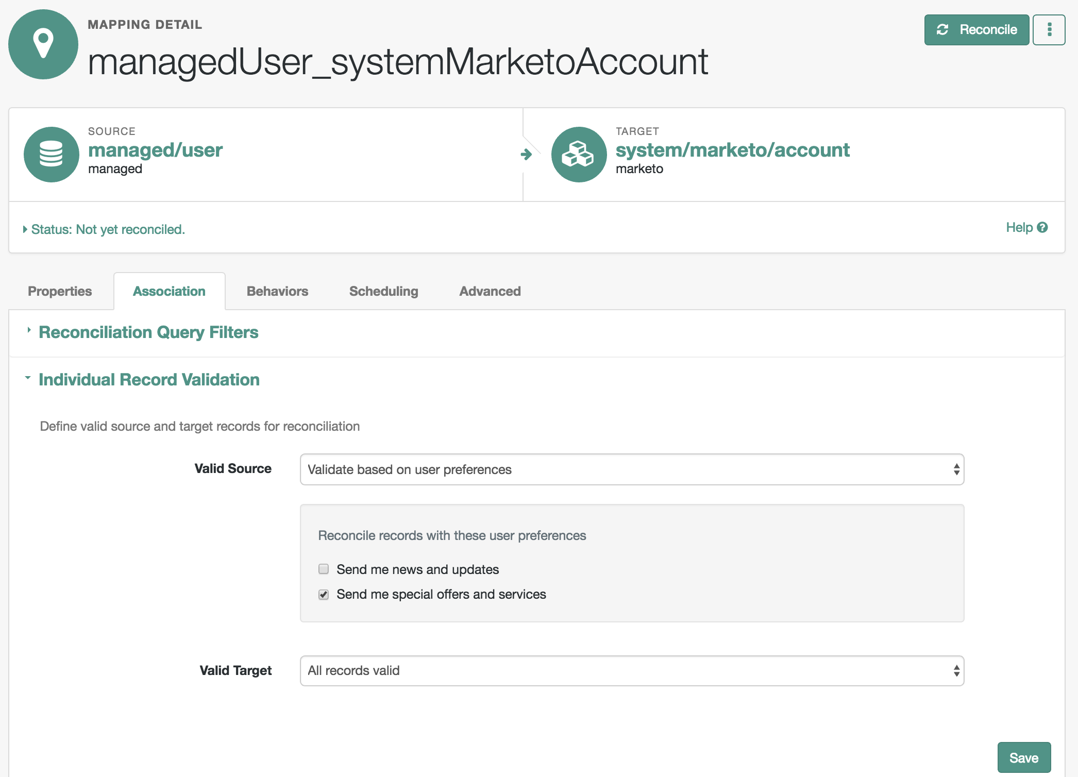Collapse Individual Record Validation section
This screenshot has height=777, width=1078.
pyautogui.click(x=143, y=380)
